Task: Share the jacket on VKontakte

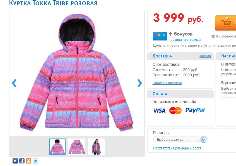Action: pyautogui.click(x=15, y=161)
